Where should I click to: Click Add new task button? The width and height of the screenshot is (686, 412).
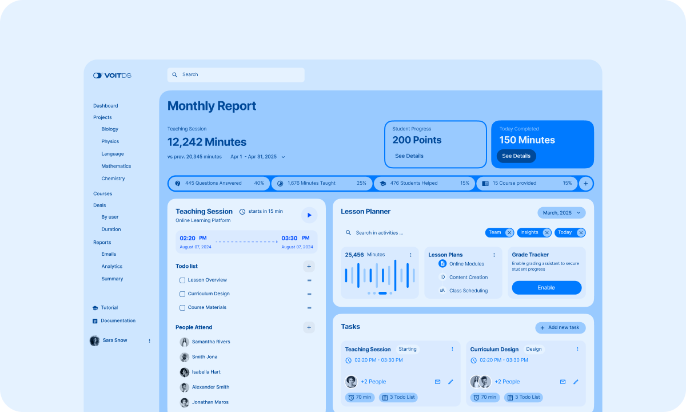560,327
